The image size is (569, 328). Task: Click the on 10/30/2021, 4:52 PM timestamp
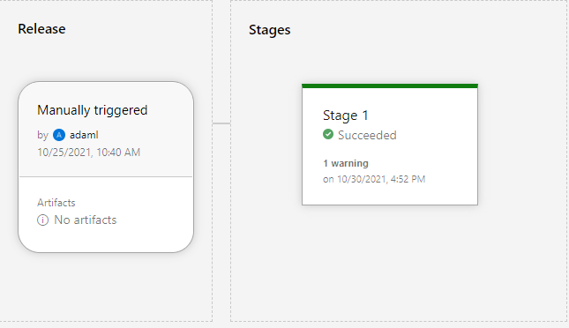click(374, 179)
